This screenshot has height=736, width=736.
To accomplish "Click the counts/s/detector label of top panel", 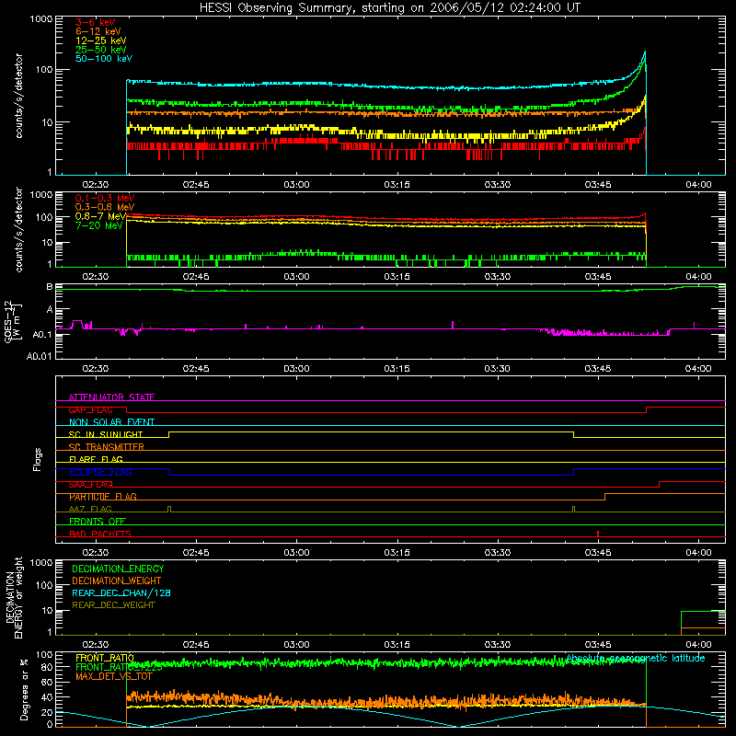I will (x=19, y=96).
